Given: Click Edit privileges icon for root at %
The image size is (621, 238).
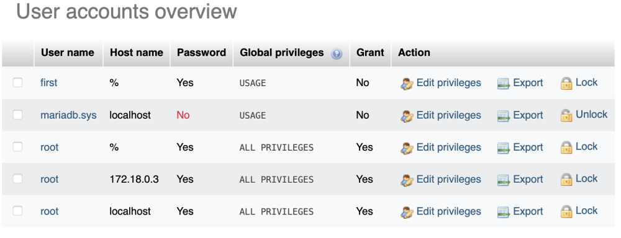Looking at the screenshot, I should coord(407,148).
